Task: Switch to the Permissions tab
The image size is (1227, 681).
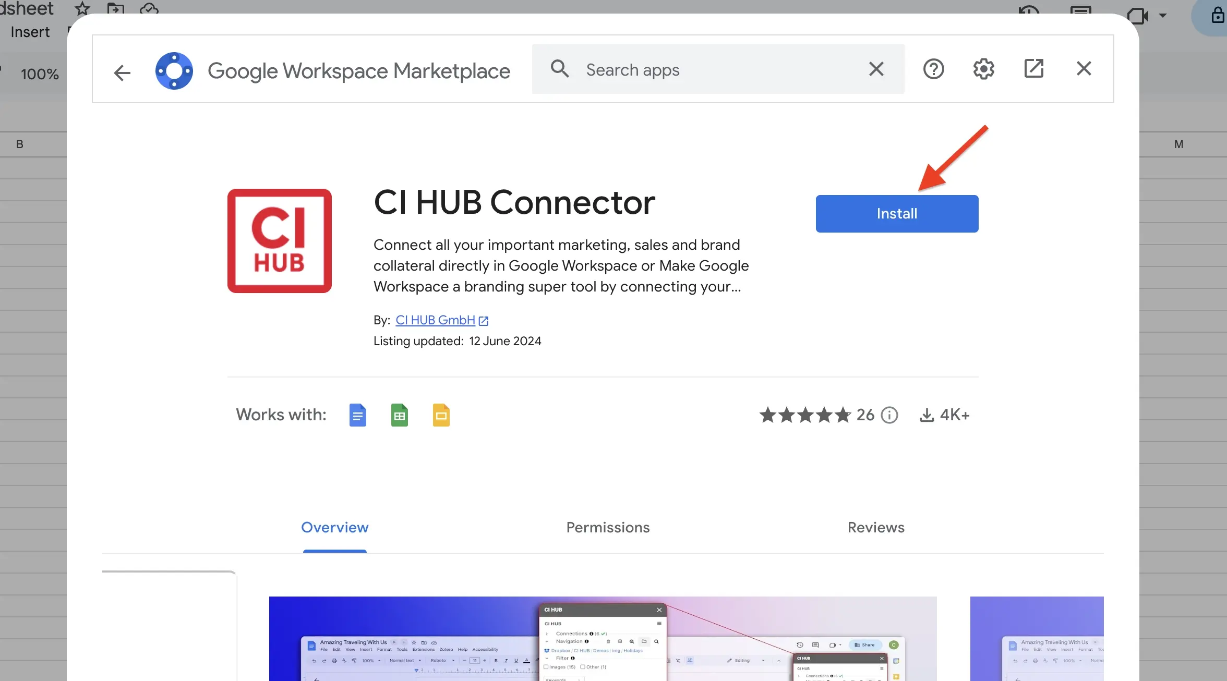Action: (608, 528)
